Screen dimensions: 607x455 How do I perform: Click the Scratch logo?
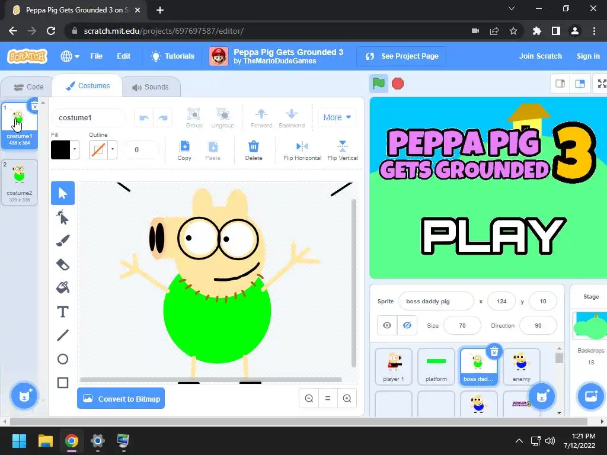pyautogui.click(x=27, y=56)
